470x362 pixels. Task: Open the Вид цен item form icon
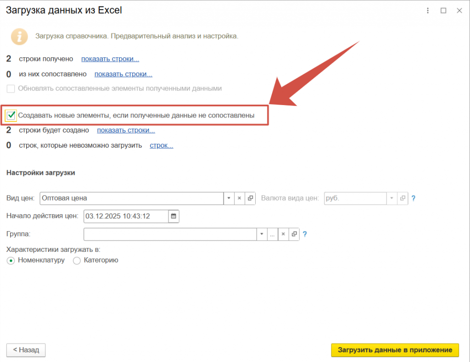(250, 198)
